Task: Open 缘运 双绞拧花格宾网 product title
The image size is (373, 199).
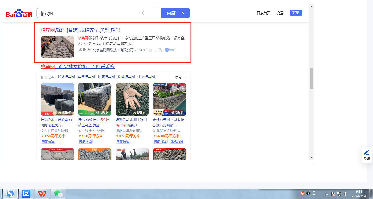Action: tap(94, 123)
